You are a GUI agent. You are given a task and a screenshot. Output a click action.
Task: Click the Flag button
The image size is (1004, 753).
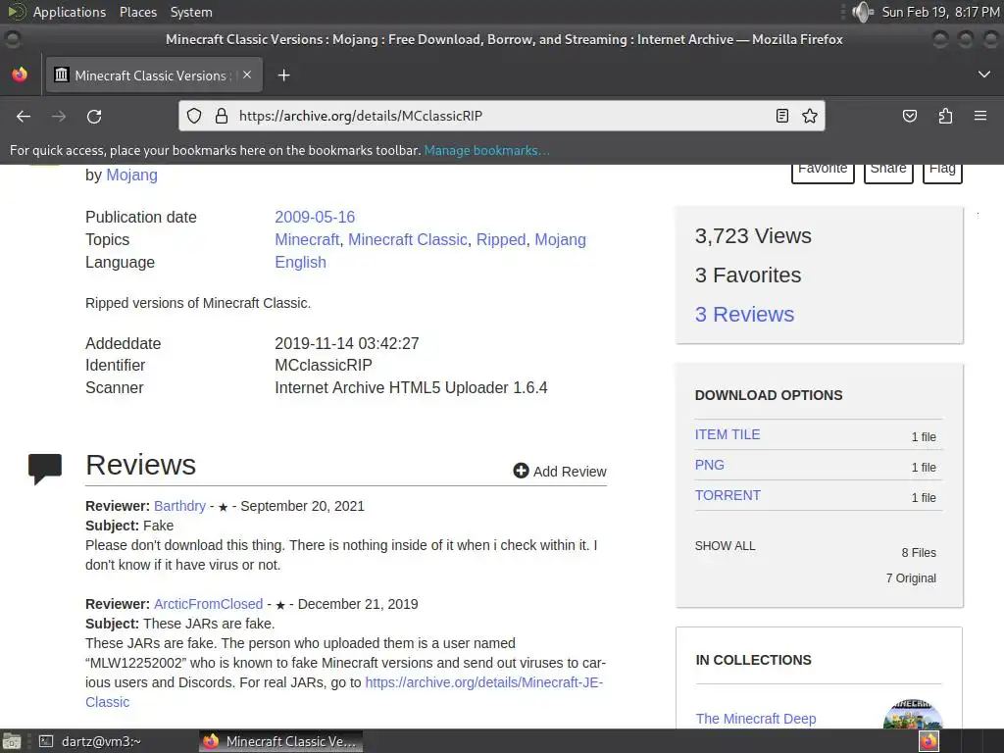click(x=942, y=172)
